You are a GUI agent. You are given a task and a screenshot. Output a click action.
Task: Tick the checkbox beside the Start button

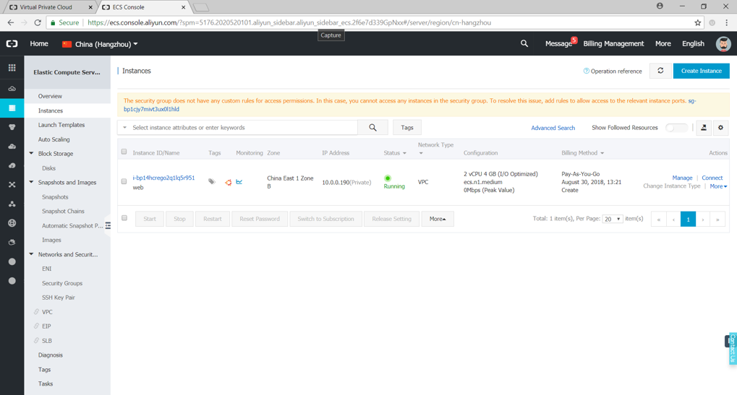124,218
